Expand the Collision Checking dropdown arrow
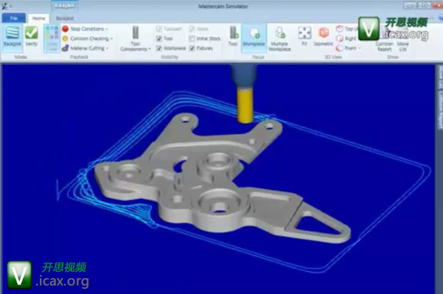 [111, 39]
